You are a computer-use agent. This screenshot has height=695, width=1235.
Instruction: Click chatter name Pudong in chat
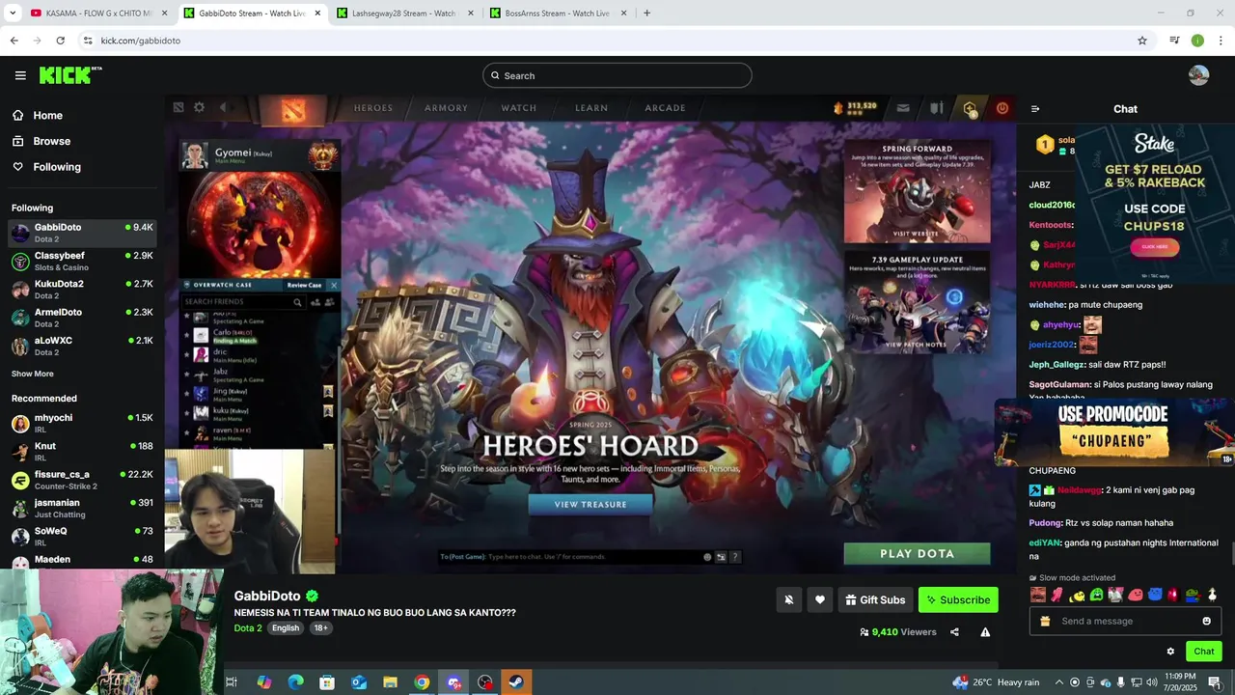pos(1045,523)
